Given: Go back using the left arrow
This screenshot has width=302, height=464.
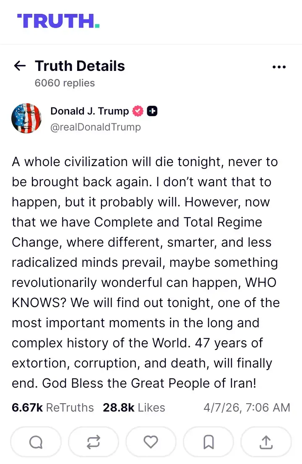Looking at the screenshot, I should tap(20, 66).
